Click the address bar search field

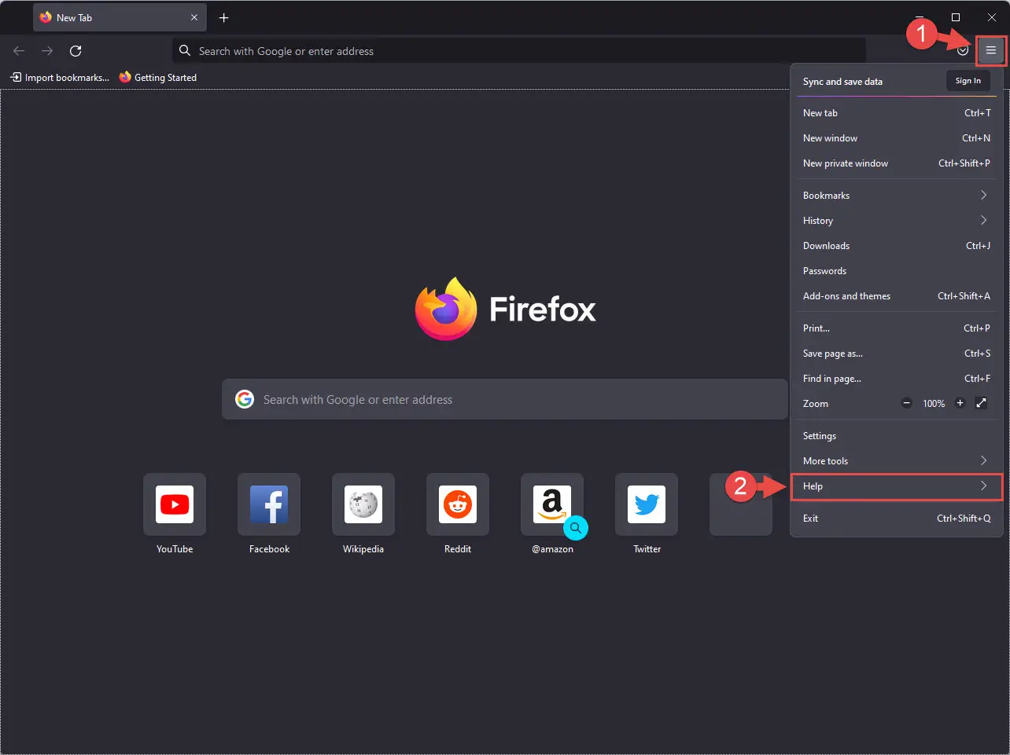point(519,51)
